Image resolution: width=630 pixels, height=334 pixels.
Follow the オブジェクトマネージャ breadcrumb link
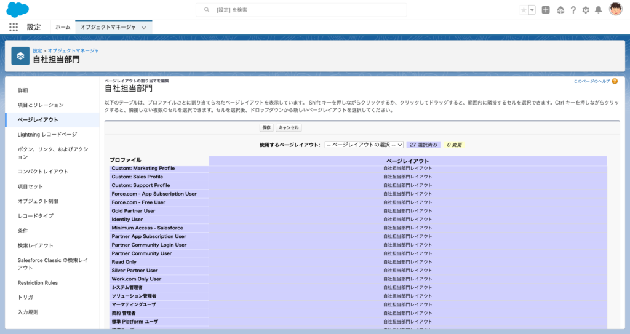[73, 50]
